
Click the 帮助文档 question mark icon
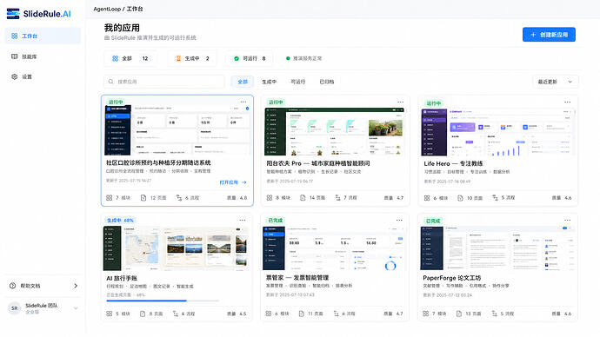point(13,286)
